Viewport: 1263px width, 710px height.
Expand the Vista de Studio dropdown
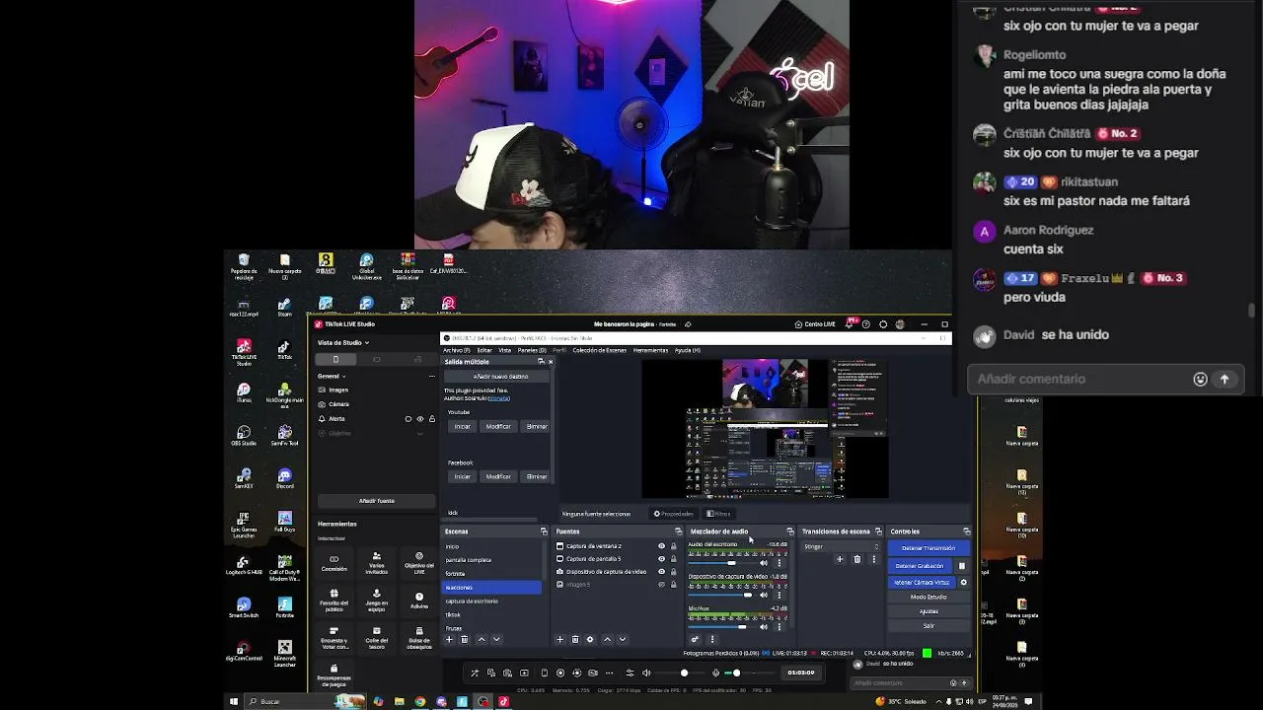(x=367, y=342)
